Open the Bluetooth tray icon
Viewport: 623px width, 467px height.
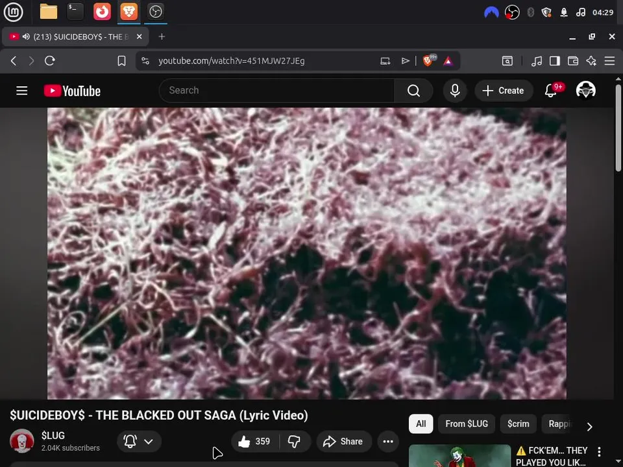click(x=530, y=12)
